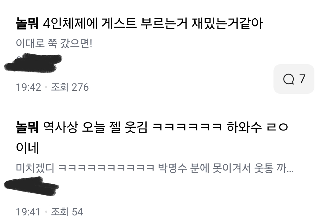
Task: Select the 놀뭐 tag on the second post
Action: pyautogui.click(x=28, y=127)
